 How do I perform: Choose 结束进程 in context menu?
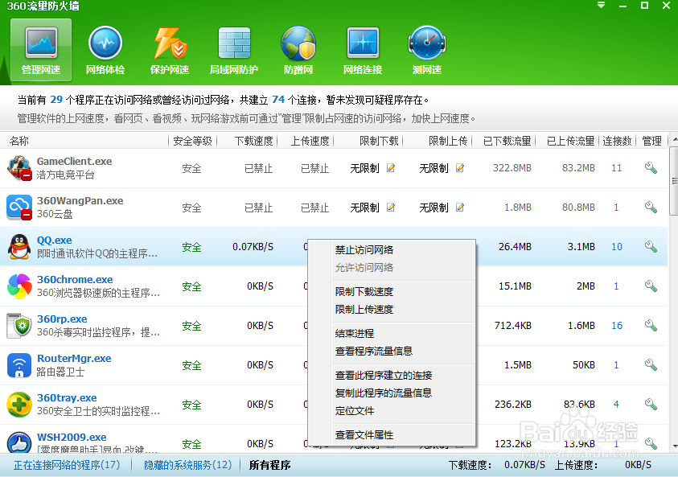[x=355, y=334]
